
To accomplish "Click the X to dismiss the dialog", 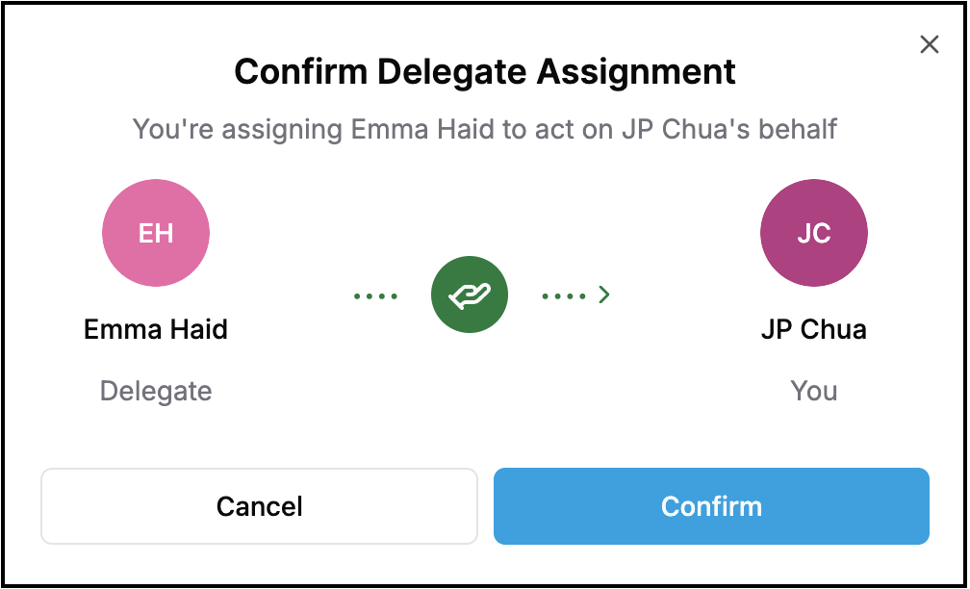I will 930,44.
